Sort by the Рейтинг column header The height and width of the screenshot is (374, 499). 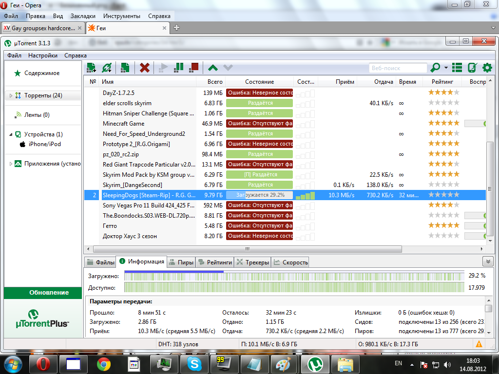tap(442, 82)
